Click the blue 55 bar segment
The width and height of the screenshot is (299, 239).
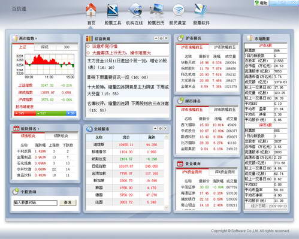[71, 113]
